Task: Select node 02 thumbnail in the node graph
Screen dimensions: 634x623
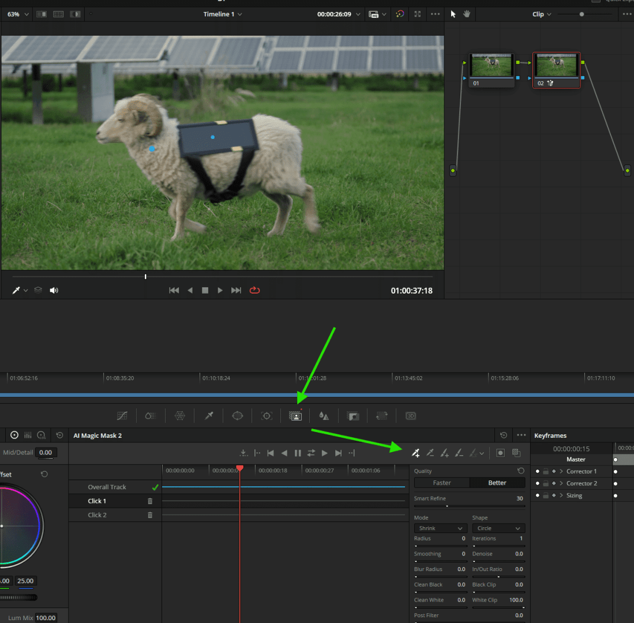Action: coord(556,65)
